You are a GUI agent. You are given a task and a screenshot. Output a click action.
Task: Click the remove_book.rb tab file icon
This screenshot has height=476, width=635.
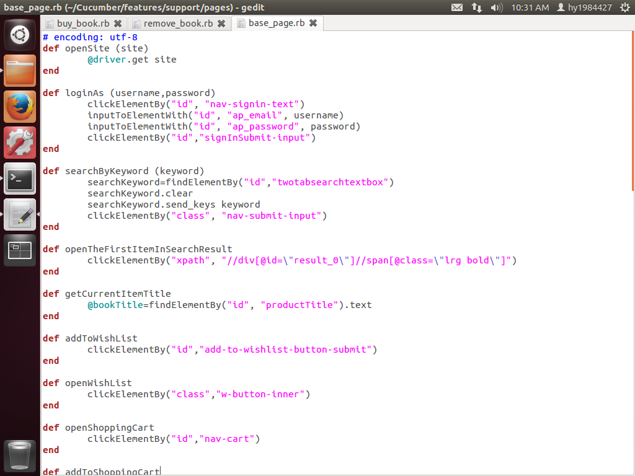coord(136,24)
